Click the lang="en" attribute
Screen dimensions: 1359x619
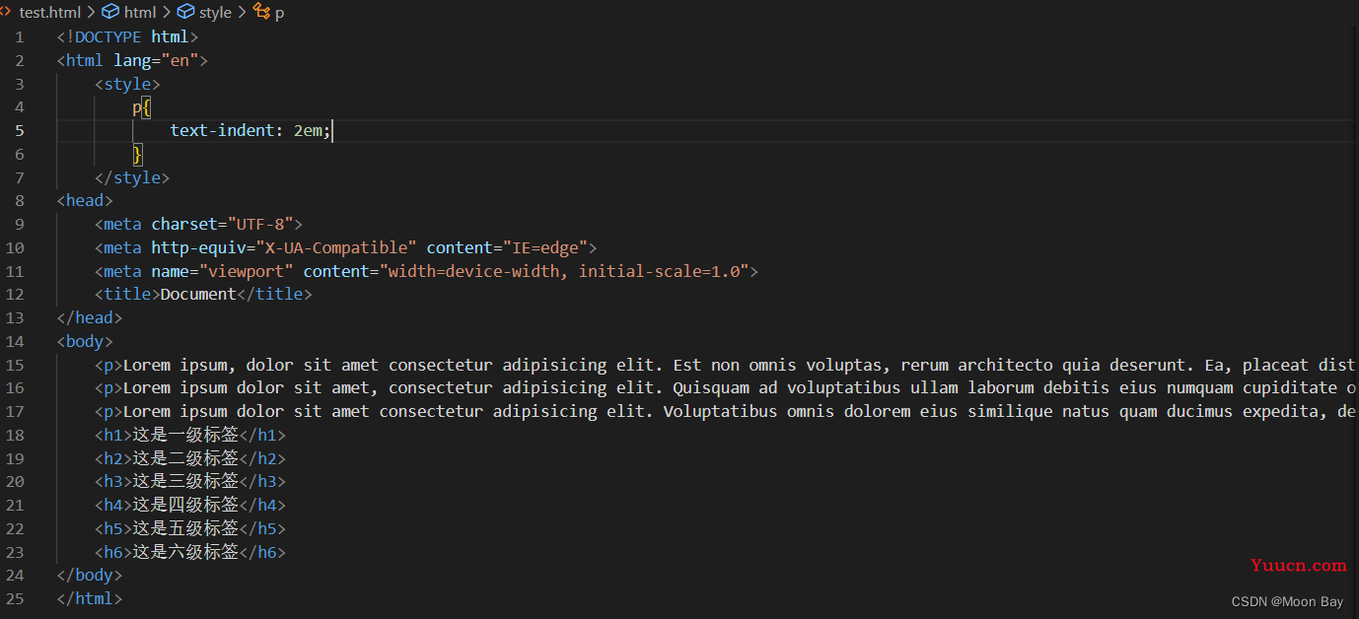pos(156,60)
